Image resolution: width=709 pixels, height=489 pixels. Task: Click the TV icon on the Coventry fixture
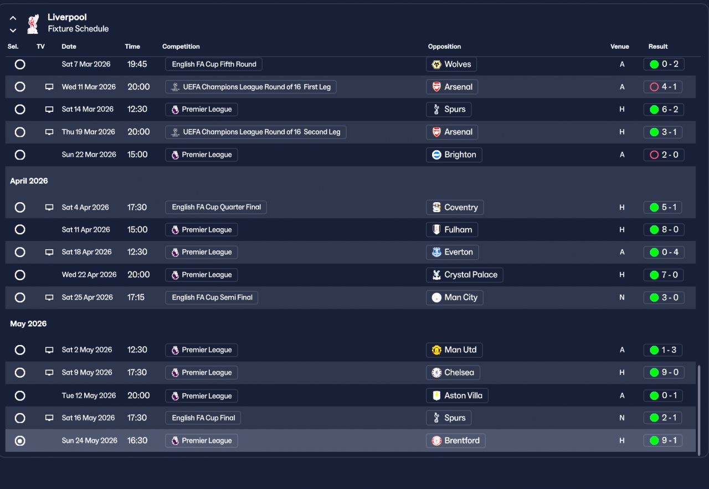click(x=49, y=208)
